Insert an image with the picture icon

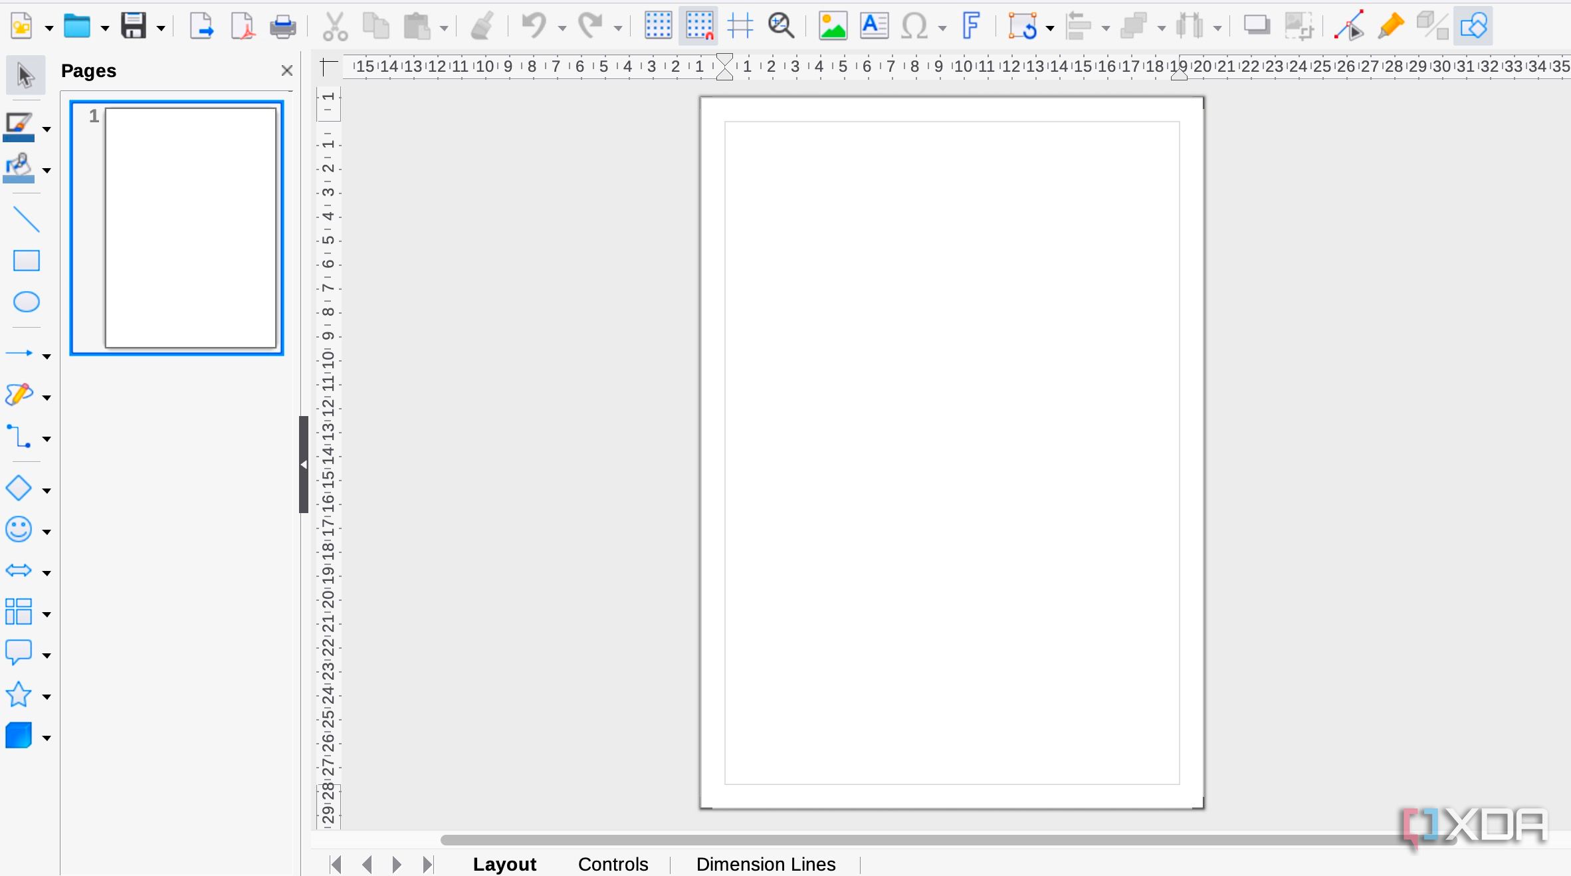[x=833, y=26]
